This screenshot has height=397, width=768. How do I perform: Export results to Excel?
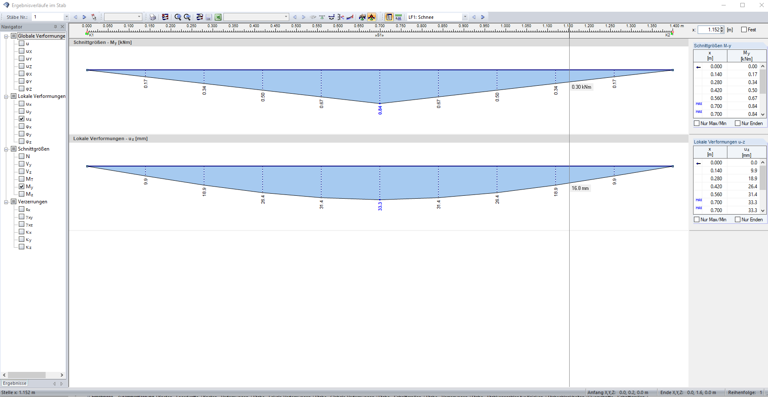pyautogui.click(x=218, y=17)
